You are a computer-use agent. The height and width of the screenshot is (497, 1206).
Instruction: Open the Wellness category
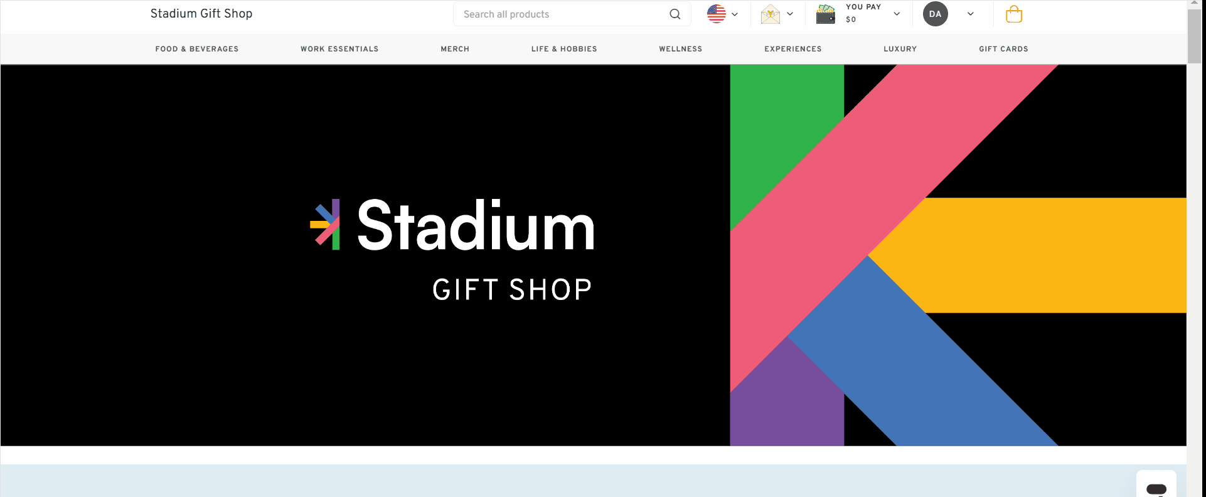(x=681, y=49)
